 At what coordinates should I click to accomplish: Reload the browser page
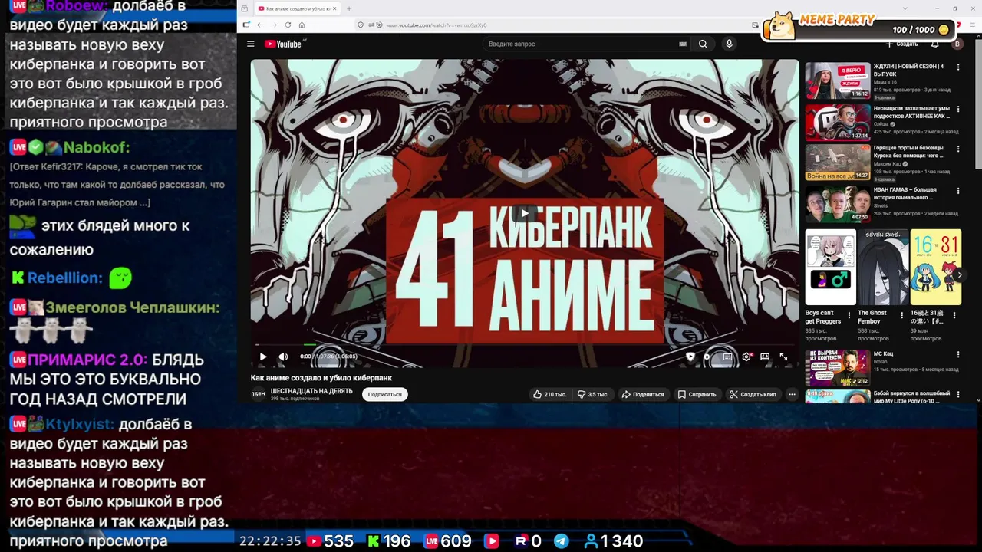288,25
